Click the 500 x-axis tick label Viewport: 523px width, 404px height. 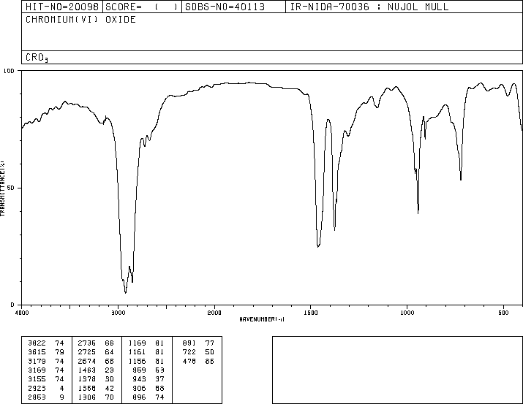pos(503,313)
